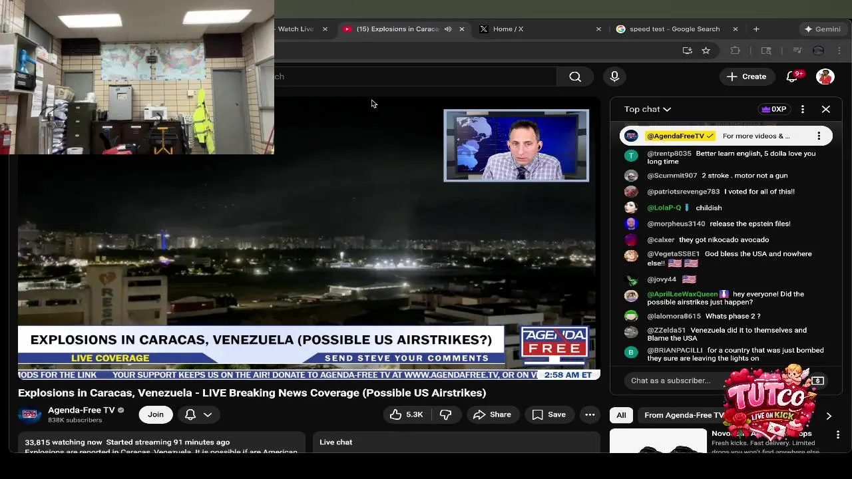This screenshot has width=852, height=479.
Task: Show next filter chips with arrow
Action: 829,416
